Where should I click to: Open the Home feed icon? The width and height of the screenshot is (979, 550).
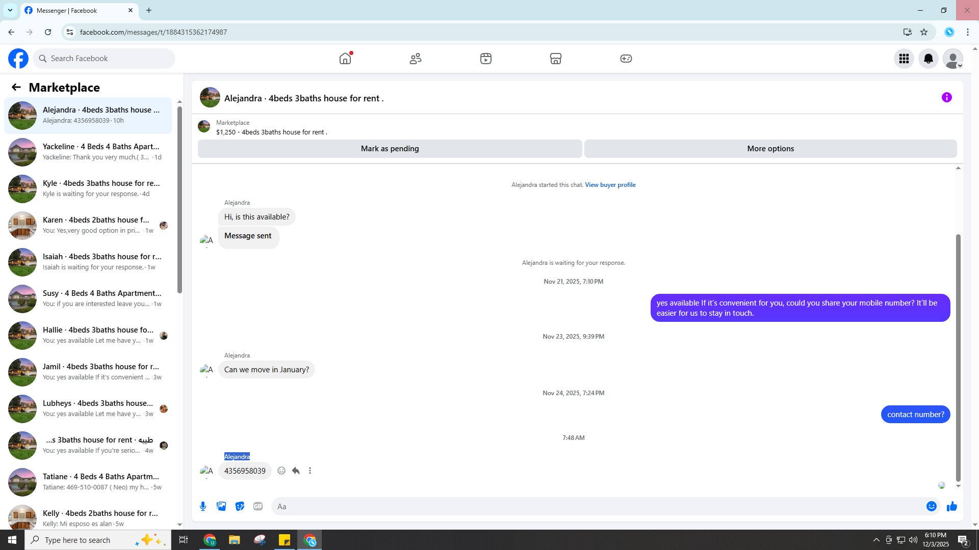click(345, 59)
